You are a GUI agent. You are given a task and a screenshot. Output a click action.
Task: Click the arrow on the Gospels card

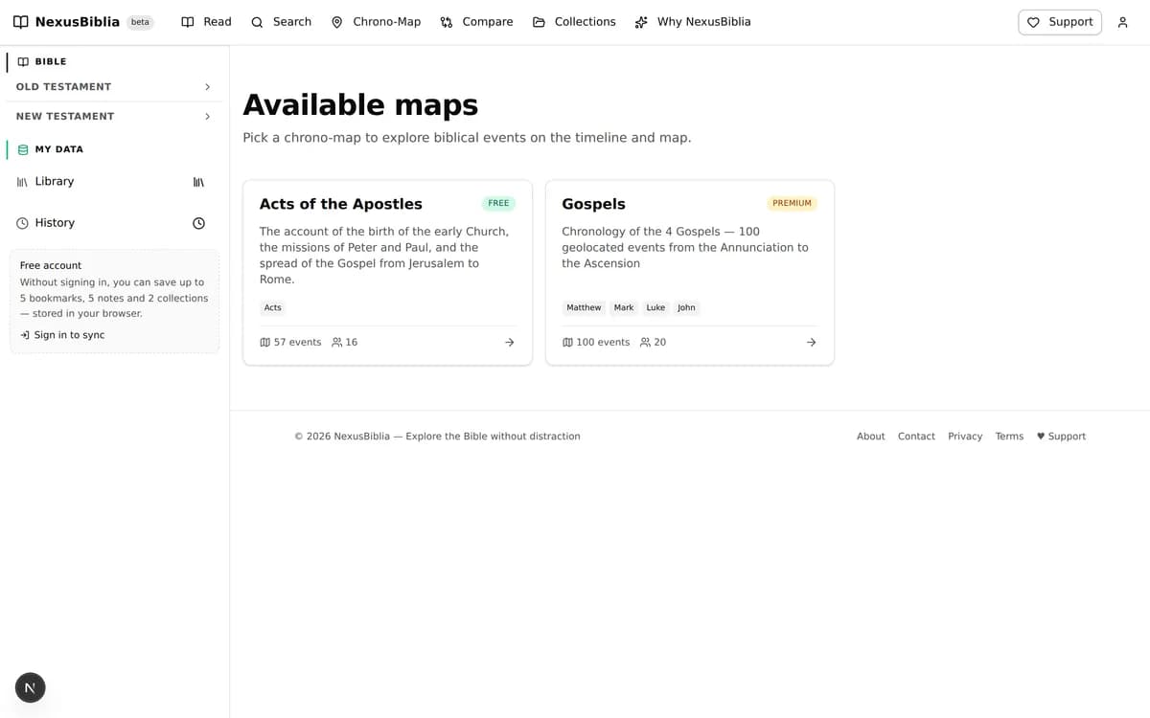pyautogui.click(x=811, y=342)
